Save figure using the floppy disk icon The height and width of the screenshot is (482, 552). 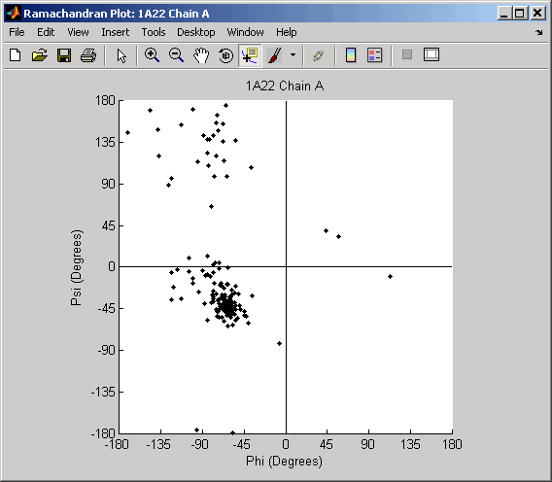pos(64,55)
